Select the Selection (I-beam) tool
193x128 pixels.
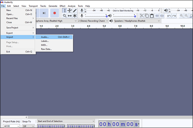[65, 11]
